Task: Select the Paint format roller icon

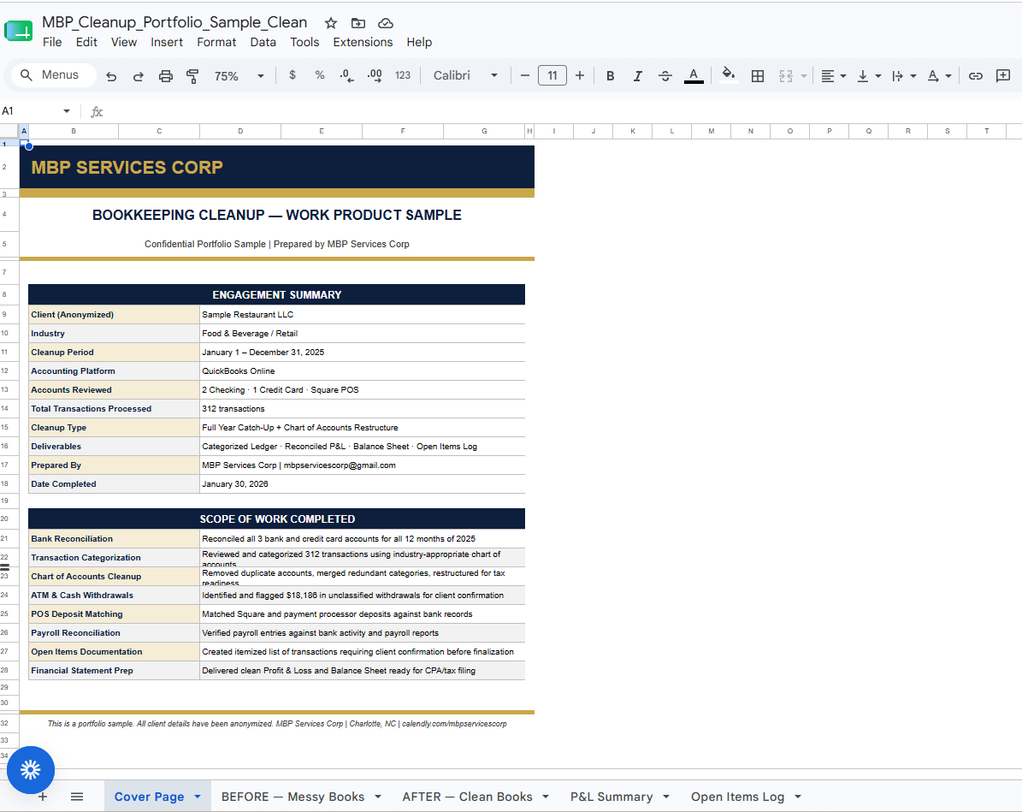Action: click(192, 76)
